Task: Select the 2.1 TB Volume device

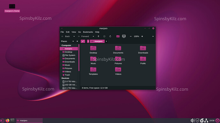Action: [x=69, y=88]
